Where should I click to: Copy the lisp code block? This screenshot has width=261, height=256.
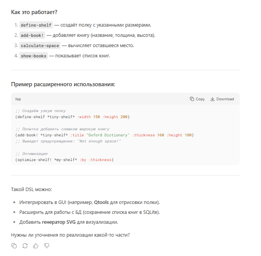(x=197, y=99)
